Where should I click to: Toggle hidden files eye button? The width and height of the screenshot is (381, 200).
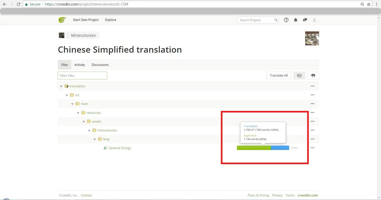coord(299,75)
